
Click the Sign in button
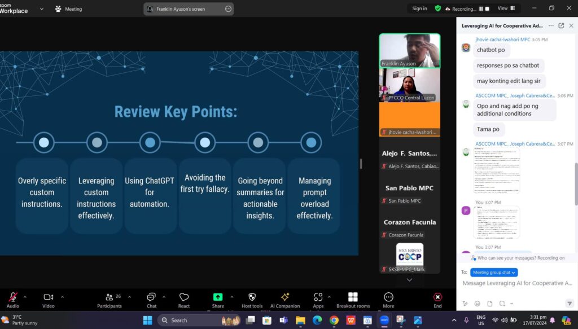coord(419,8)
